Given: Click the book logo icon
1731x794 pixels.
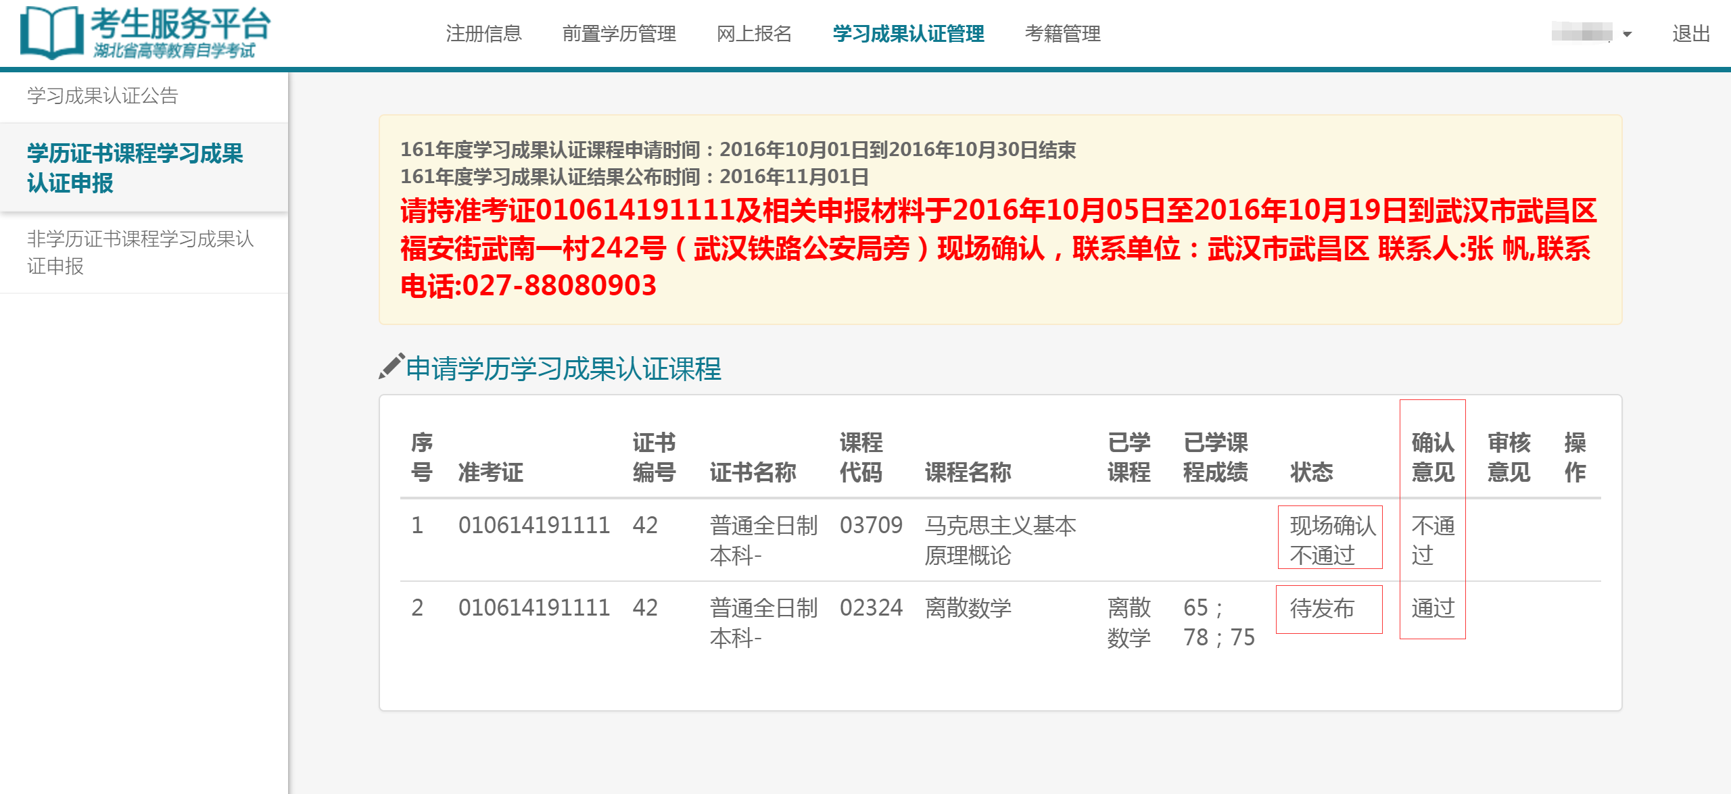Looking at the screenshot, I should tap(51, 32).
